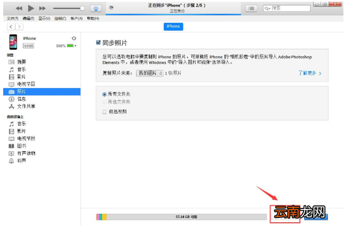Viewport: 345px width, 227px height.
Task: Click the play button
Action: (x=31, y=8)
